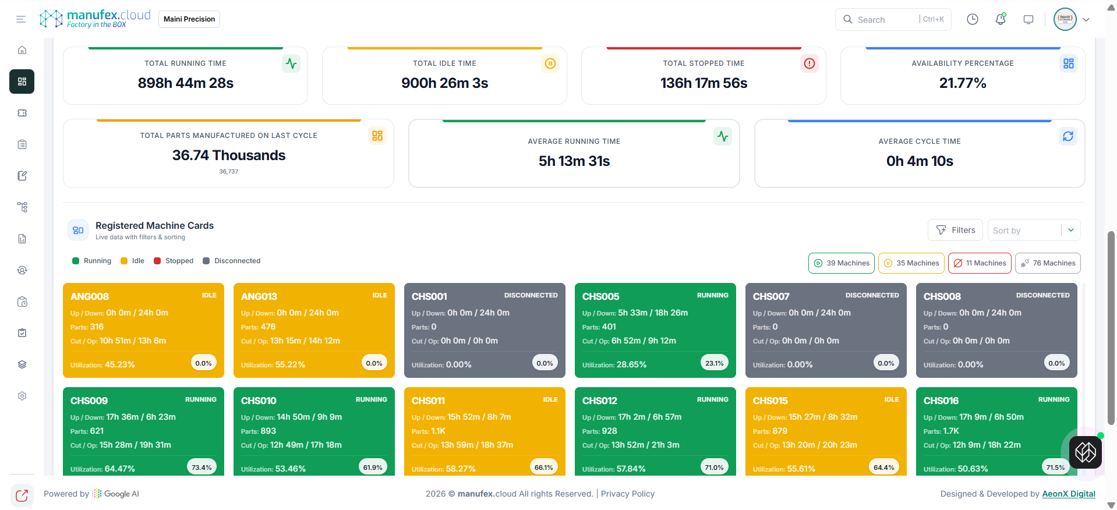Image resolution: width=1117 pixels, height=510 pixels.
Task: Click the notification bell icon
Action: pos(1000,19)
